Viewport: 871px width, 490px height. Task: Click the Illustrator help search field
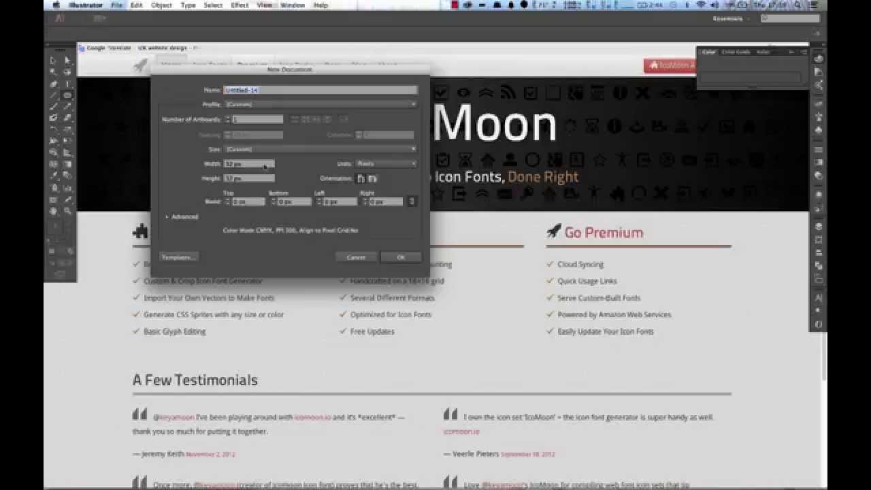(x=790, y=18)
